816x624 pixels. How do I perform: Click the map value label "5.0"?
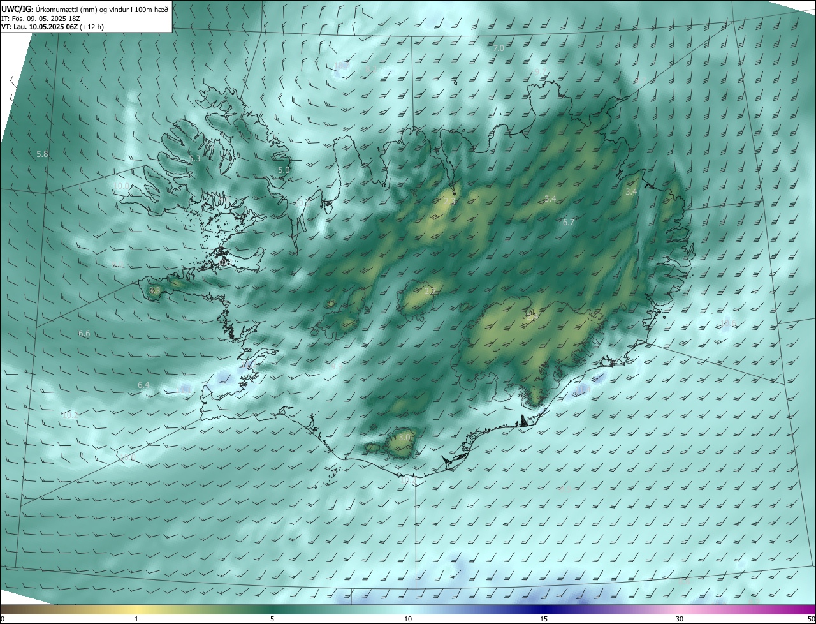[x=284, y=170]
